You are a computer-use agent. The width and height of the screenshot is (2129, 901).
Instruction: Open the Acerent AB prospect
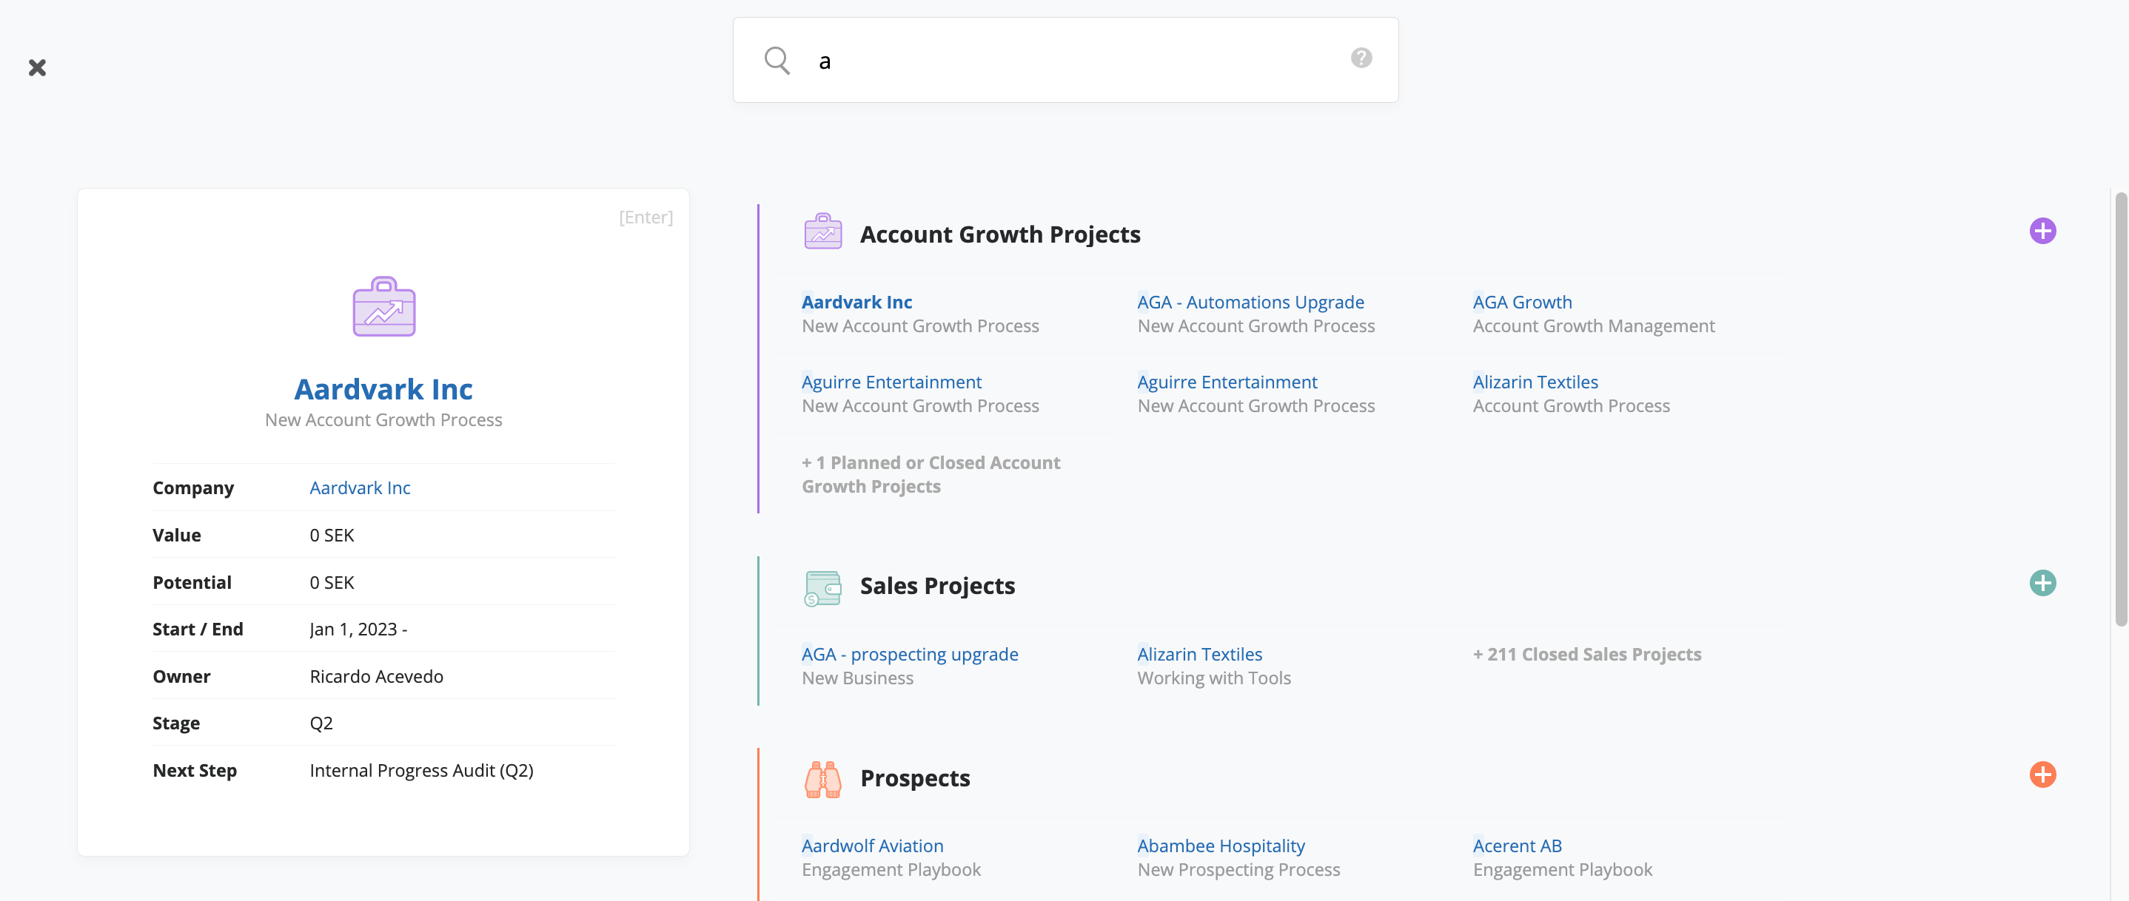[1517, 846]
